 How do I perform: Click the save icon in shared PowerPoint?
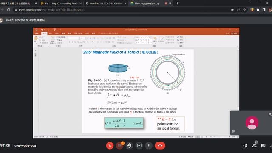[x=37, y=30]
